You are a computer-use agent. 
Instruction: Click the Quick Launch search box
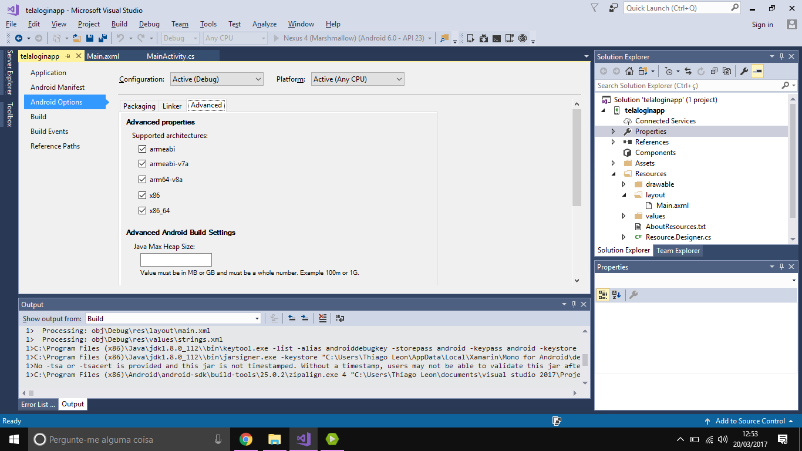coord(683,8)
